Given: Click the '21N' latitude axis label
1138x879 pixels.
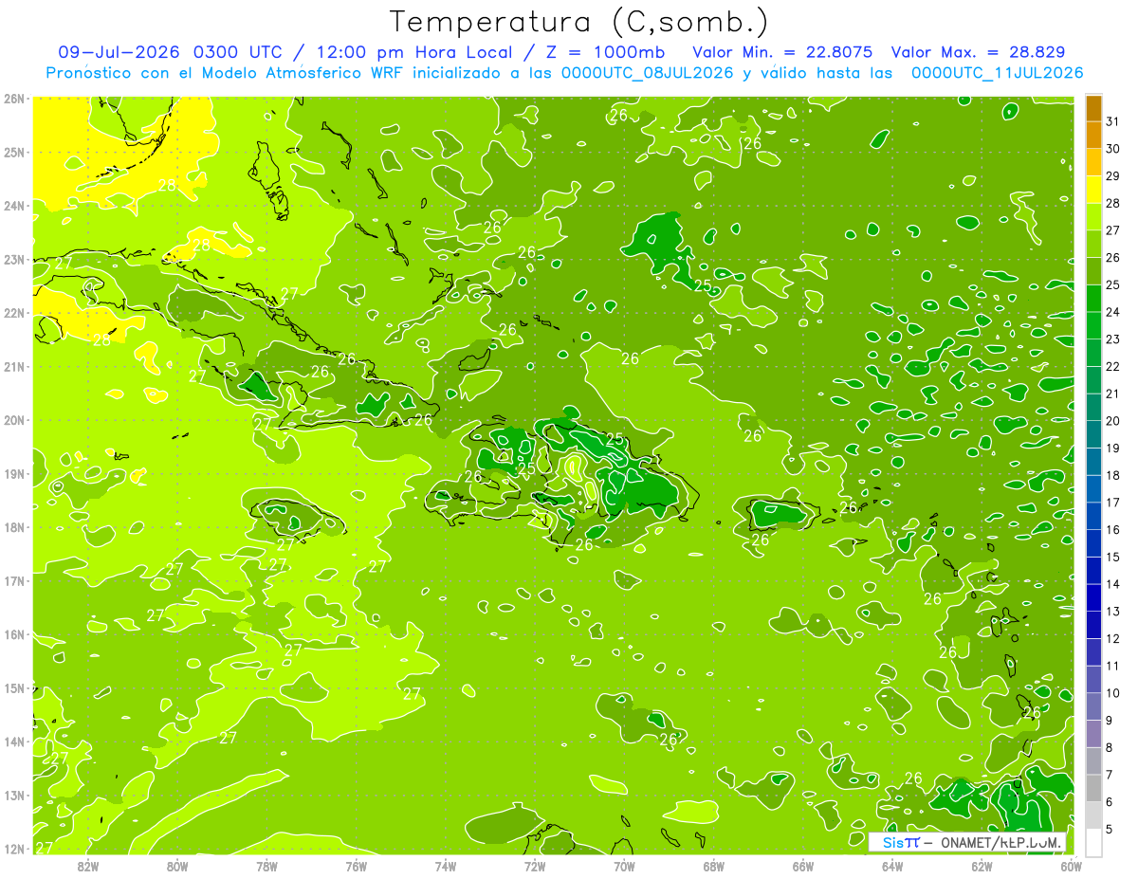Looking at the screenshot, I should pos(13,366).
